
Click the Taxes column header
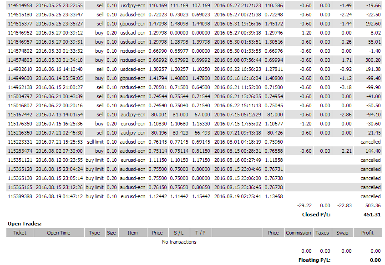coord(322,233)
